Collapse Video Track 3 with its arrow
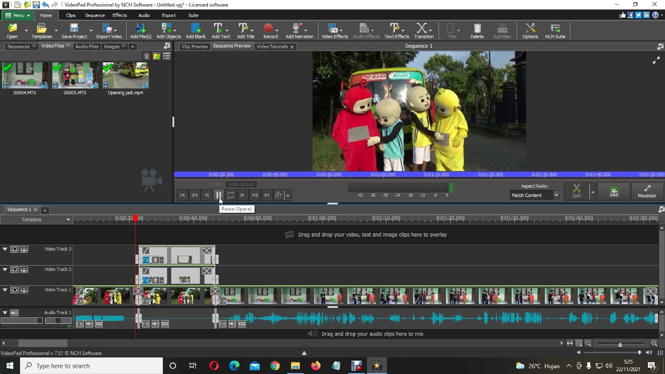 click(x=5, y=249)
